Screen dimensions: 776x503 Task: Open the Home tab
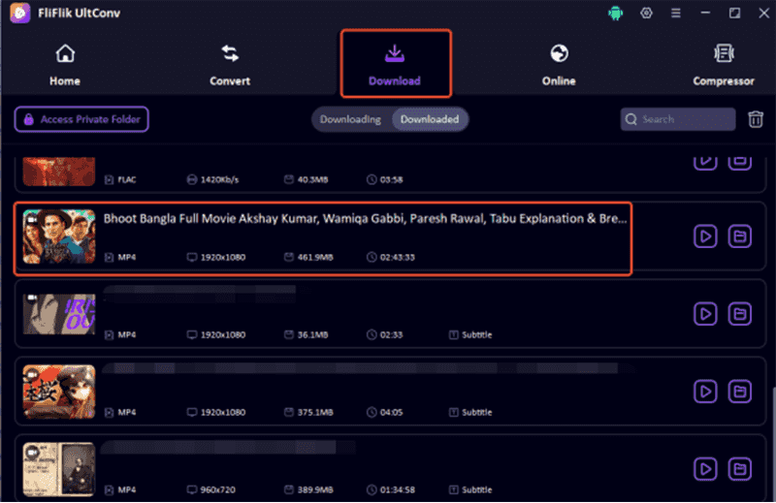point(65,65)
